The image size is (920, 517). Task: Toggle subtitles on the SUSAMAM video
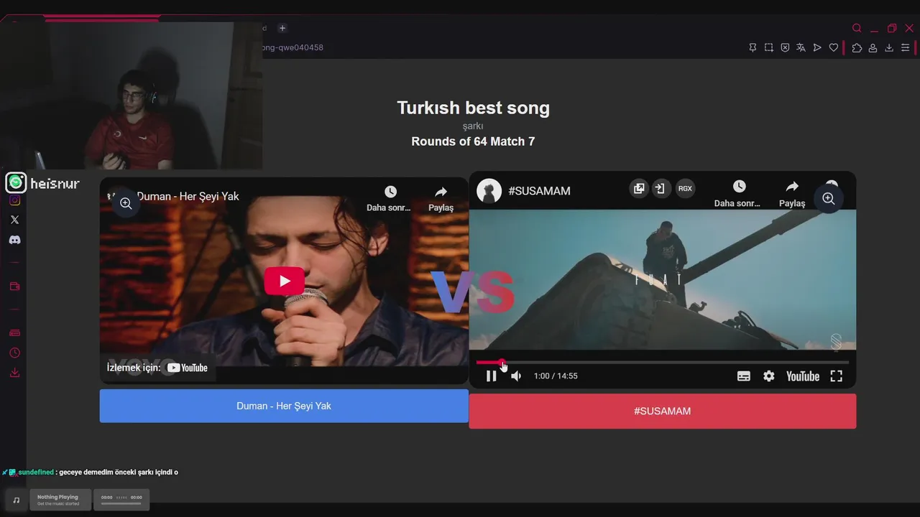pyautogui.click(x=744, y=376)
